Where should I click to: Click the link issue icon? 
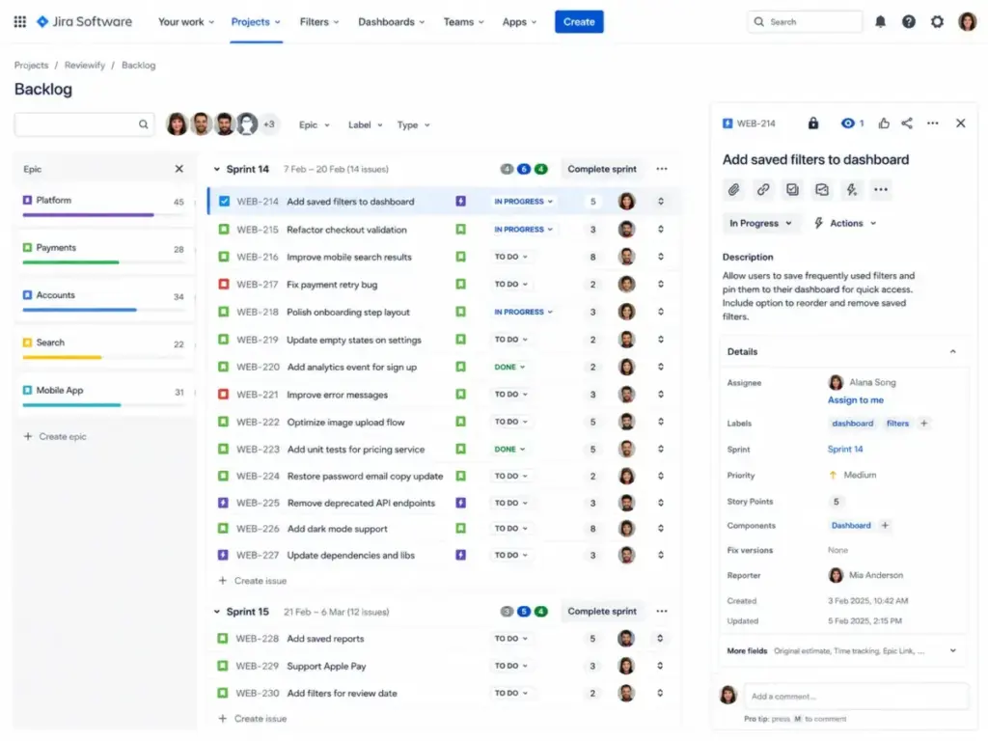(763, 190)
